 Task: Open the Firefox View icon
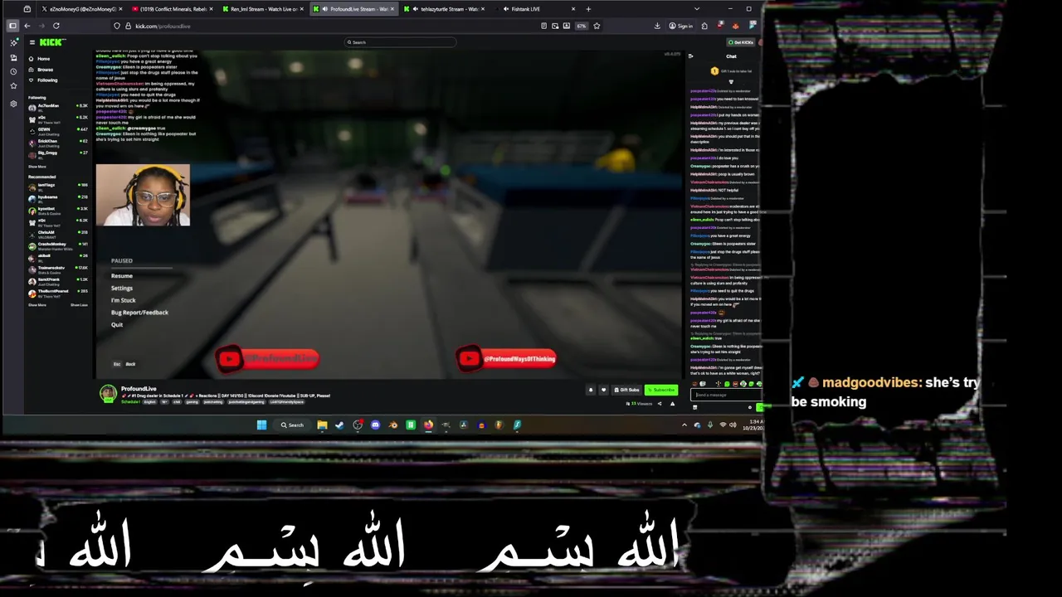pos(27,9)
